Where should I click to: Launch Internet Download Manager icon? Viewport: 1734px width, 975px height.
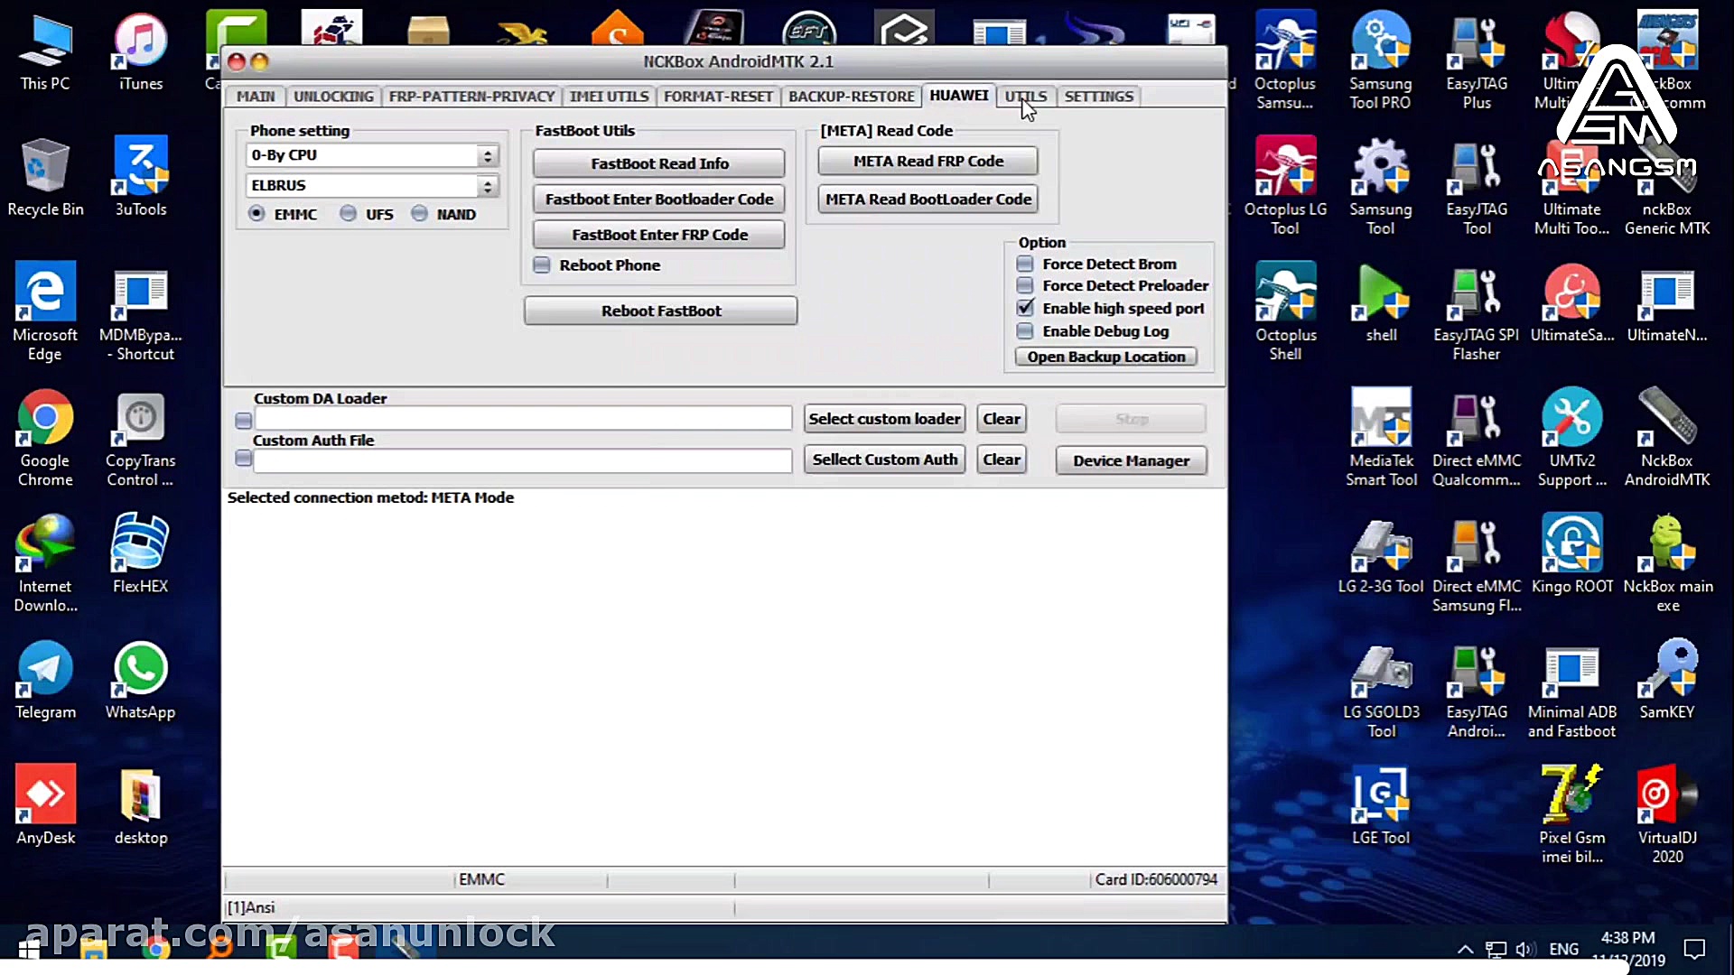click(x=45, y=563)
